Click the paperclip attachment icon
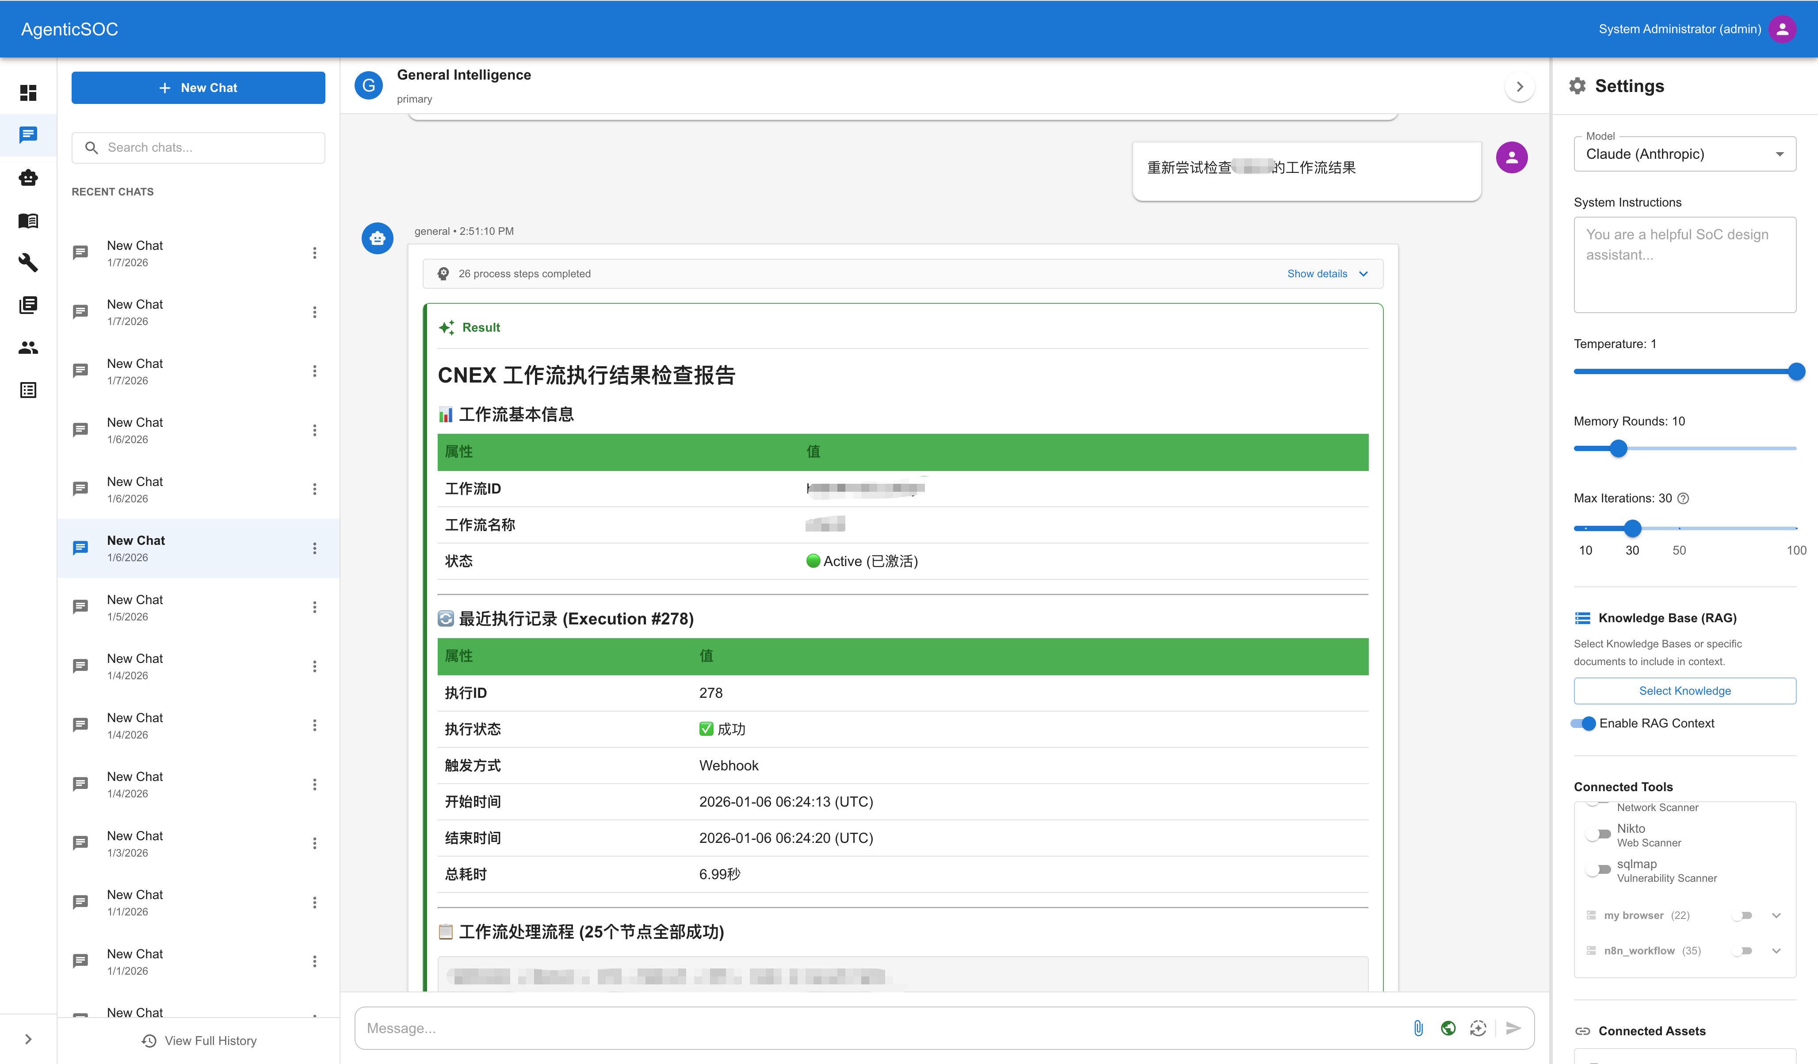The image size is (1818, 1064). tap(1417, 1028)
